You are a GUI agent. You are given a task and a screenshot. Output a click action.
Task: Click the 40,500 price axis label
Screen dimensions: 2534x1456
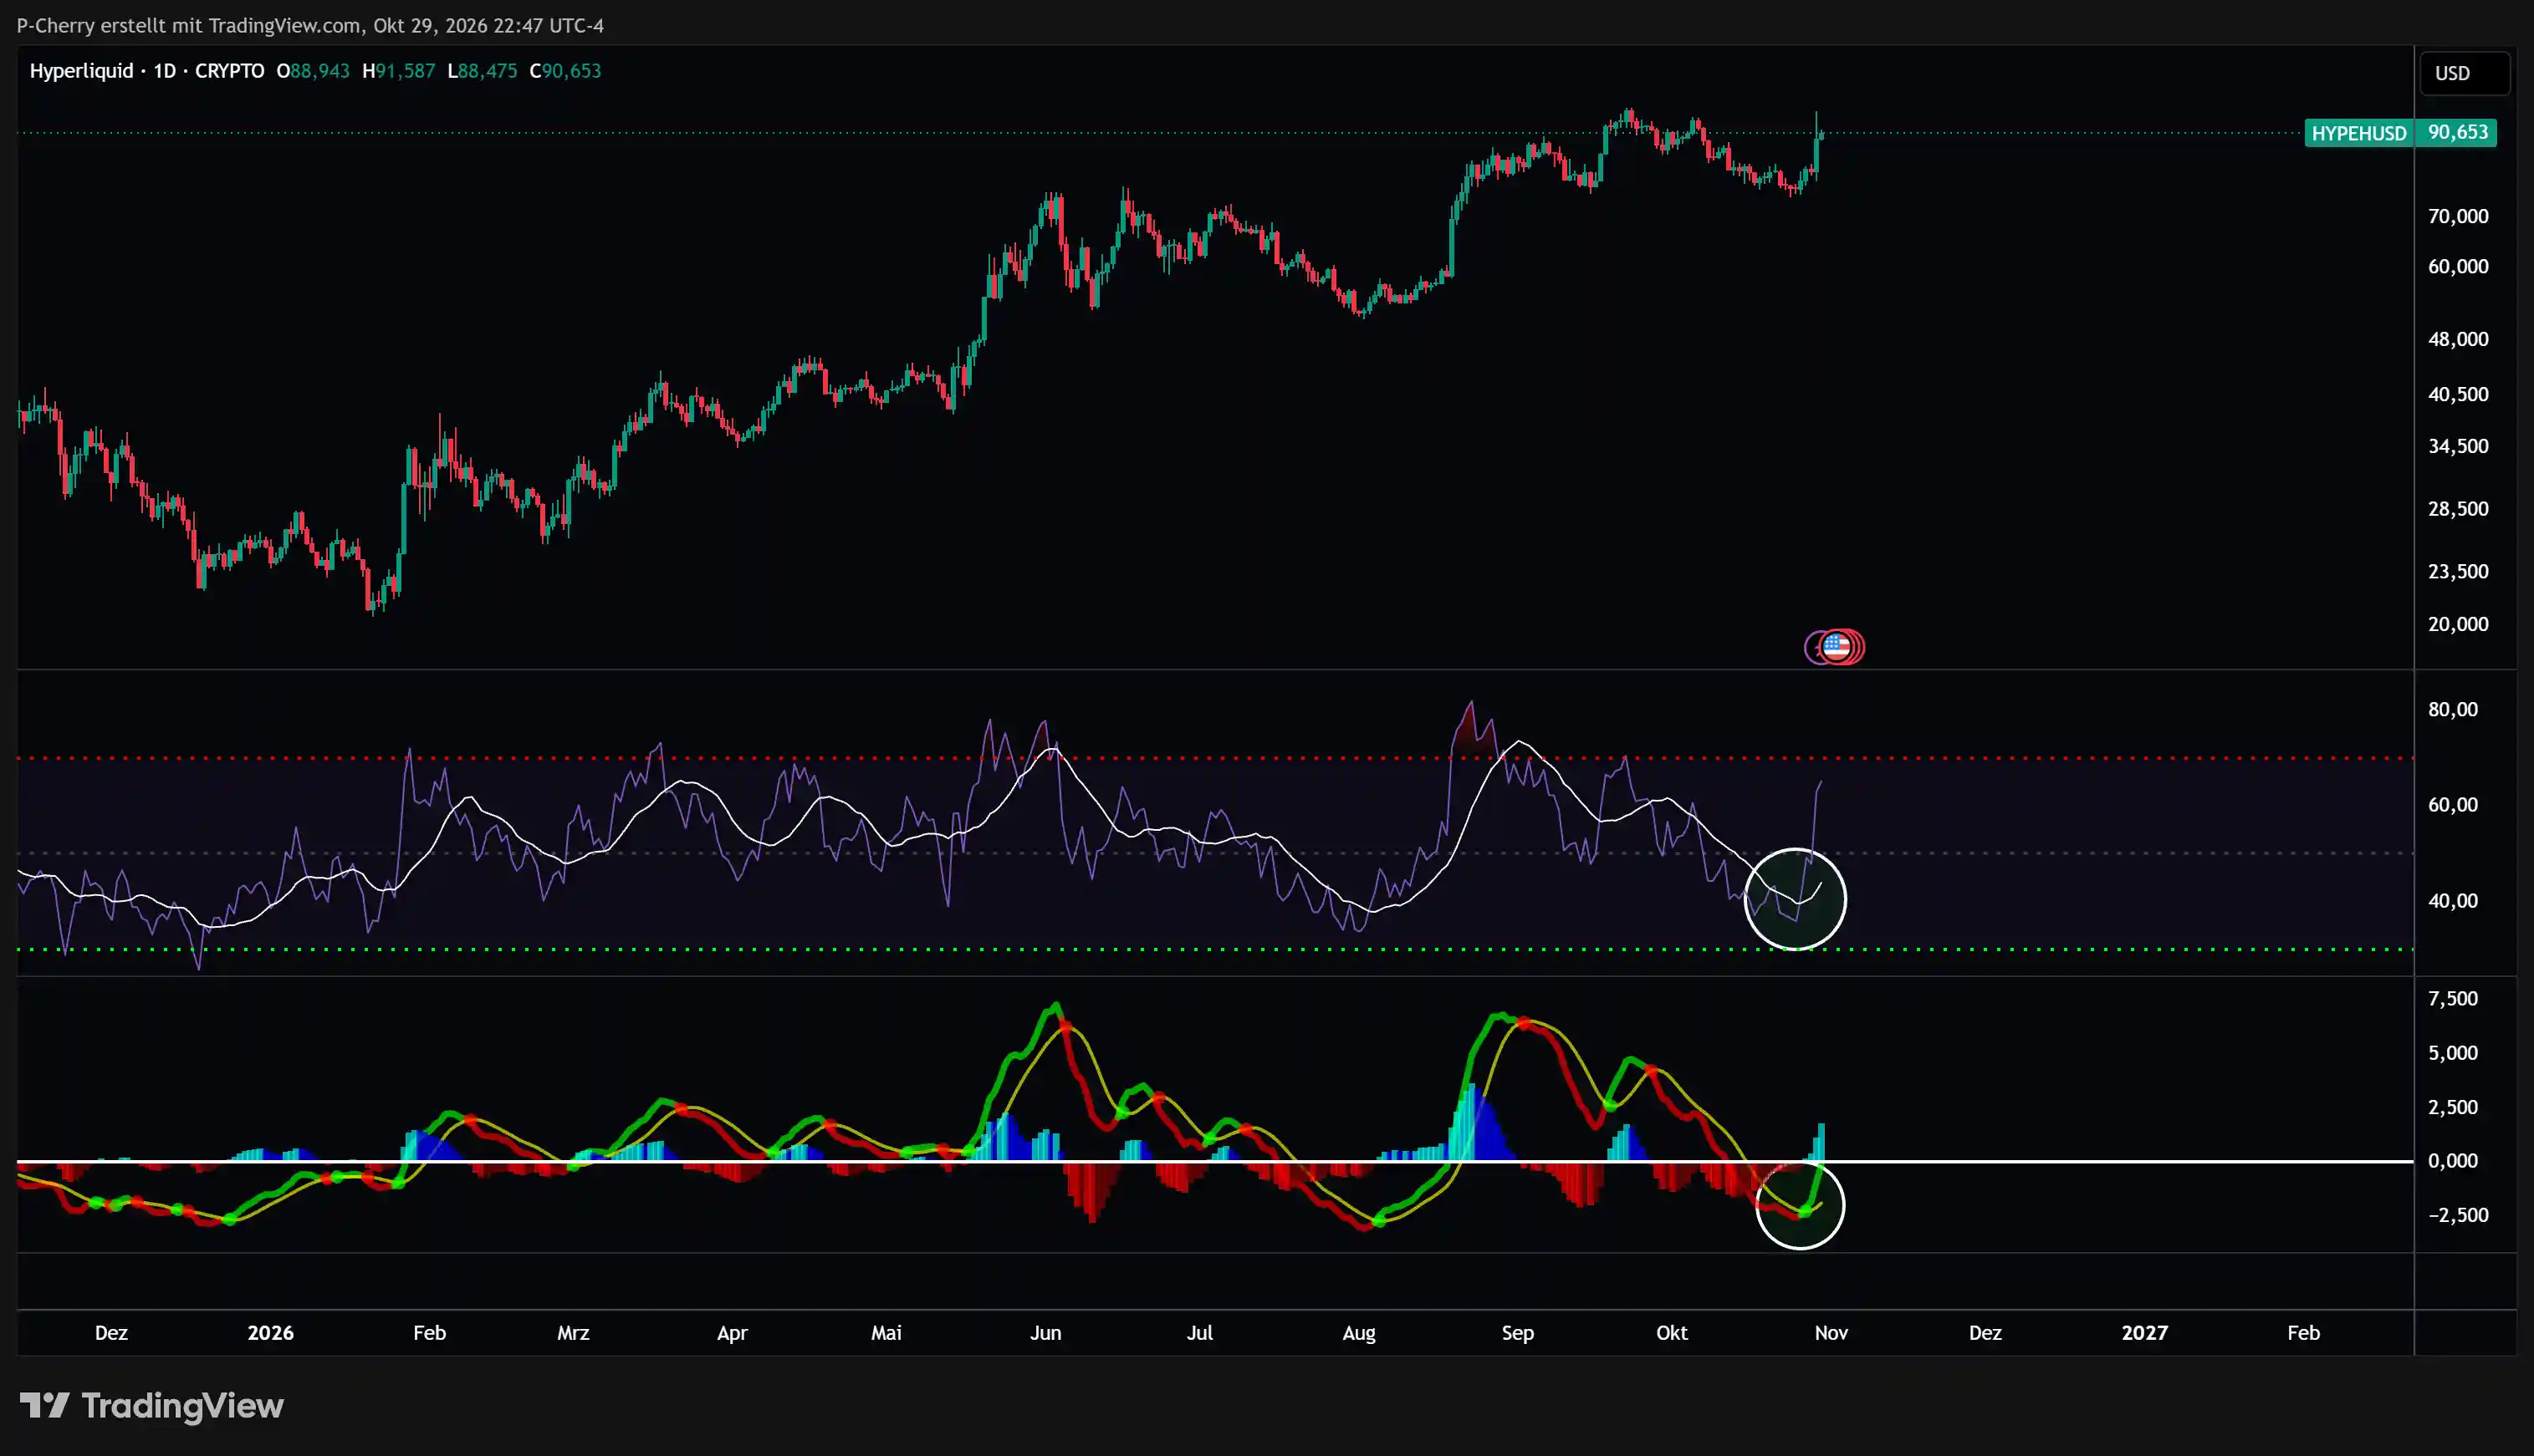coord(2458,394)
